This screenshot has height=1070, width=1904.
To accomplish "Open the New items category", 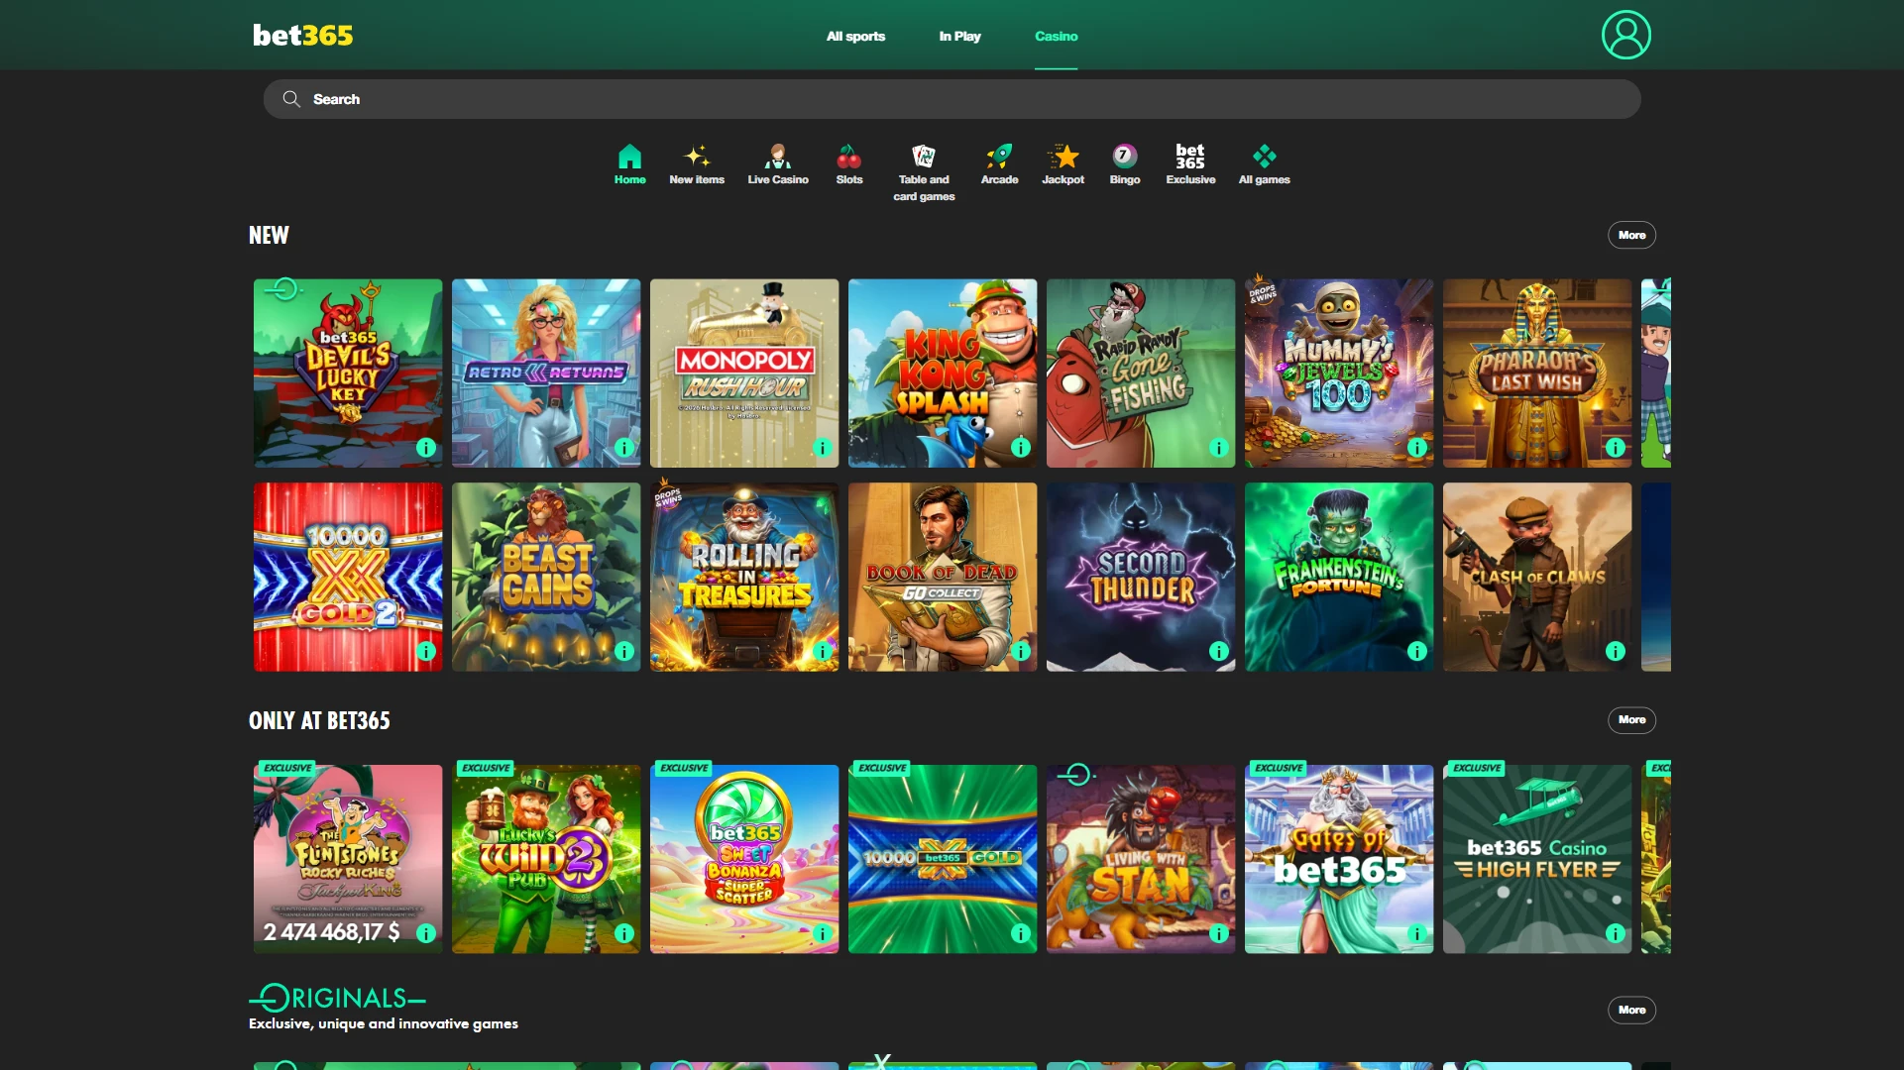I will (x=697, y=165).
